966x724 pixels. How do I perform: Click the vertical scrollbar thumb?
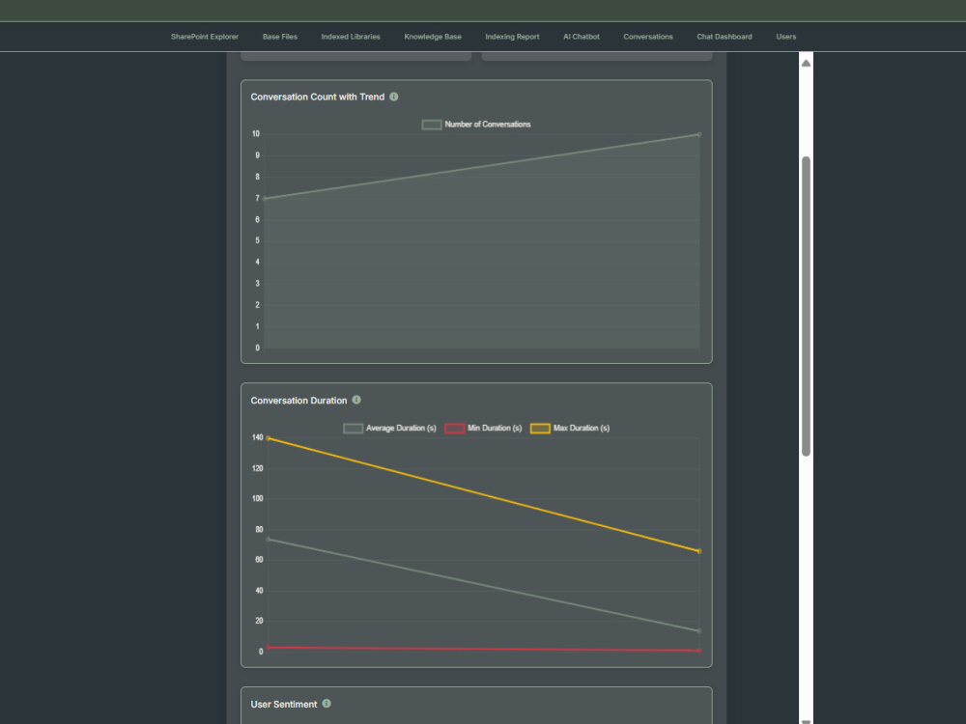806,306
